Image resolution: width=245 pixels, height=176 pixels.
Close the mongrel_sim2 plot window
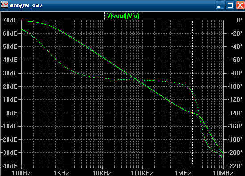coord(240,5)
